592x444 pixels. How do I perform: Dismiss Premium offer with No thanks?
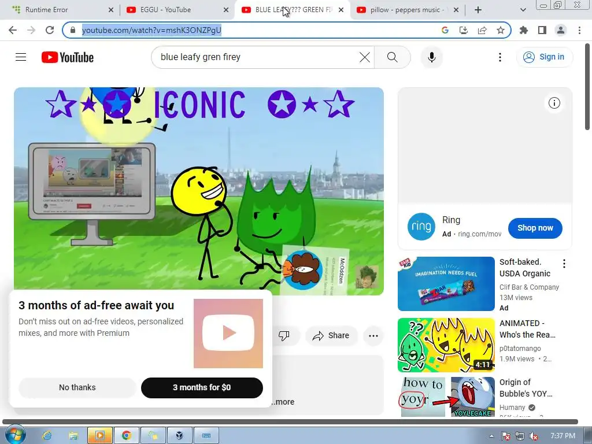point(77,387)
